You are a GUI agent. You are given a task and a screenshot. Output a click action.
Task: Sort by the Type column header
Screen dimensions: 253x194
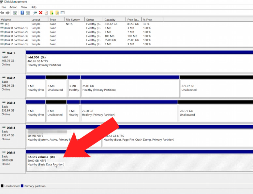click(x=56, y=20)
